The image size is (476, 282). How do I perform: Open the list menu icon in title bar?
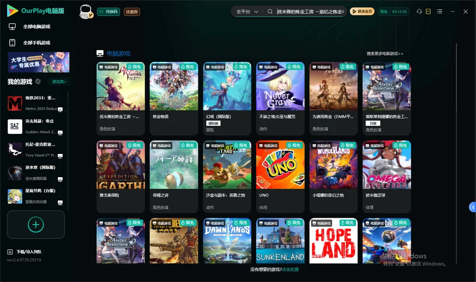point(439,11)
